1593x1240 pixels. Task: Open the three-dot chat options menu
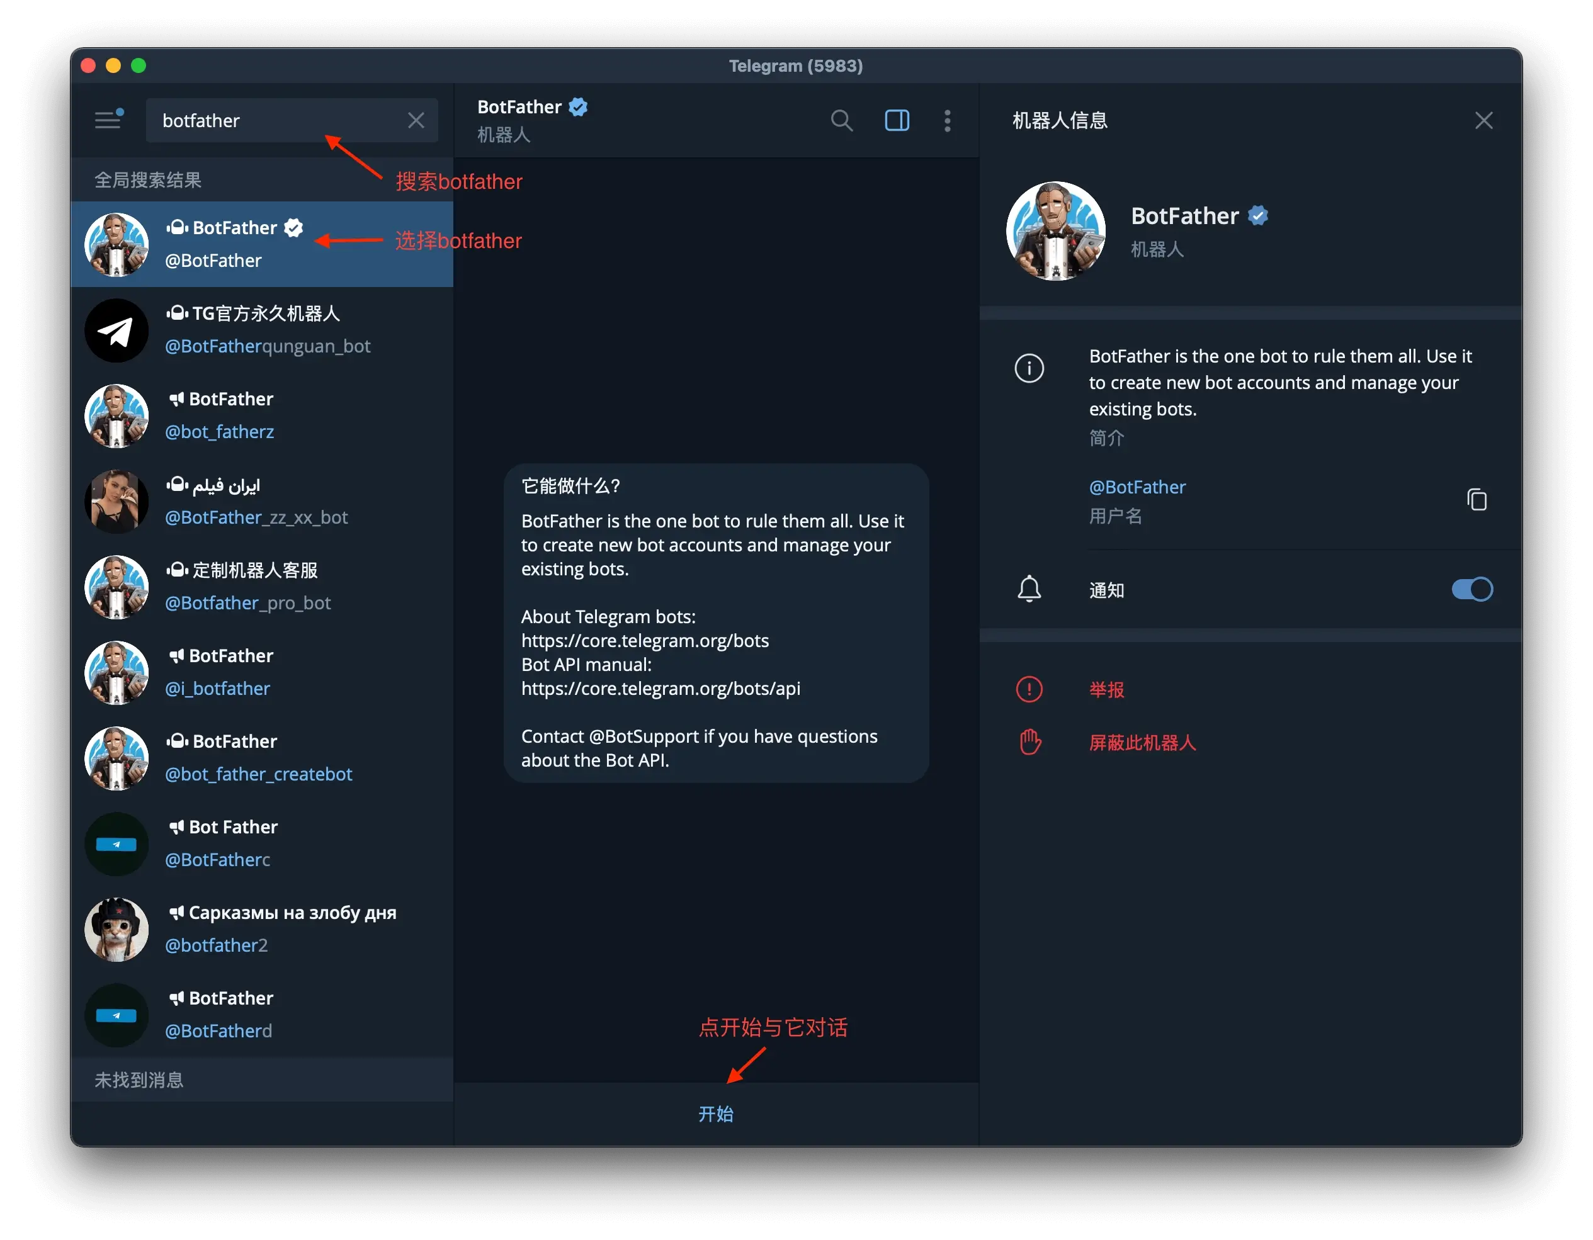[947, 120]
